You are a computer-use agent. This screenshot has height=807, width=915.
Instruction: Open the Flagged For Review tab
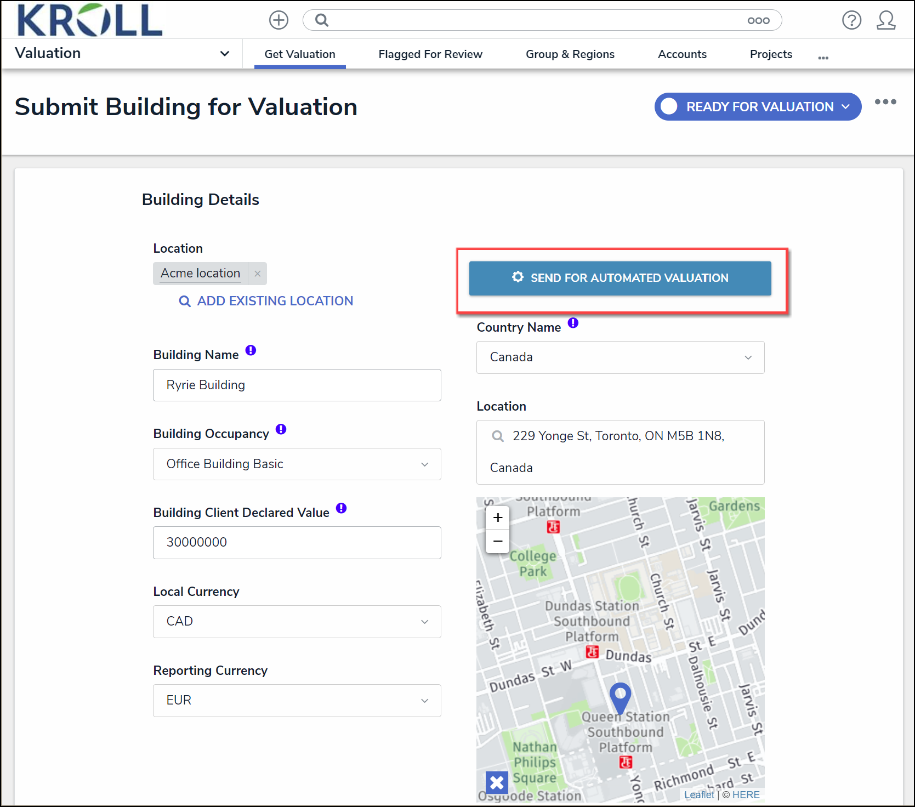(x=430, y=54)
